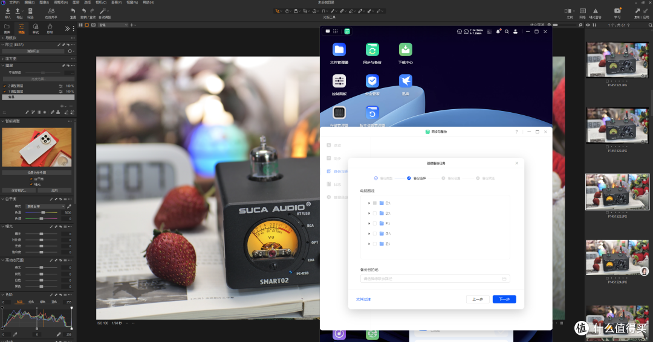Click the 迅雷 Thunder bird icon
The width and height of the screenshot is (653, 342).
tap(405, 81)
